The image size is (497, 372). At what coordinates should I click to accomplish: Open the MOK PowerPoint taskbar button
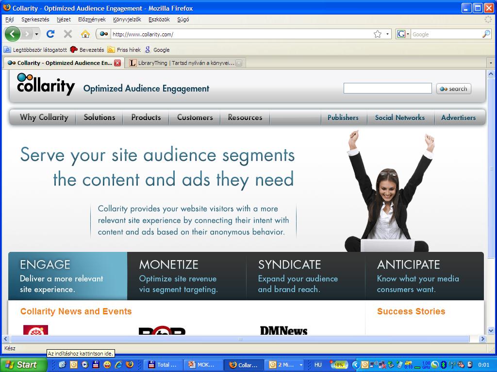click(x=203, y=365)
